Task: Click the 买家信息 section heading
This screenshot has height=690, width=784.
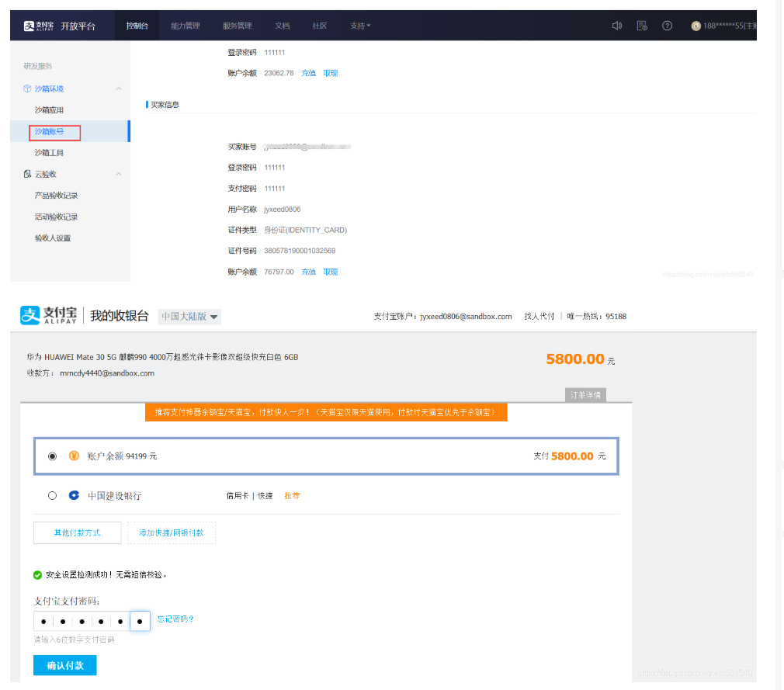Action: (x=165, y=105)
